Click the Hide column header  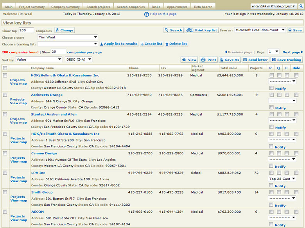(296, 68)
